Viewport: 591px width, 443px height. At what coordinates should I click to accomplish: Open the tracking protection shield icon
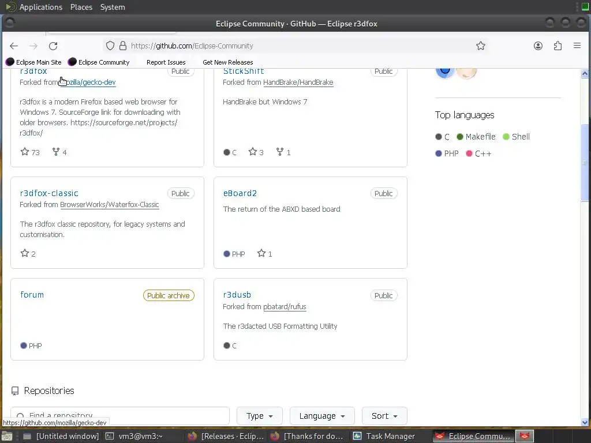click(110, 46)
